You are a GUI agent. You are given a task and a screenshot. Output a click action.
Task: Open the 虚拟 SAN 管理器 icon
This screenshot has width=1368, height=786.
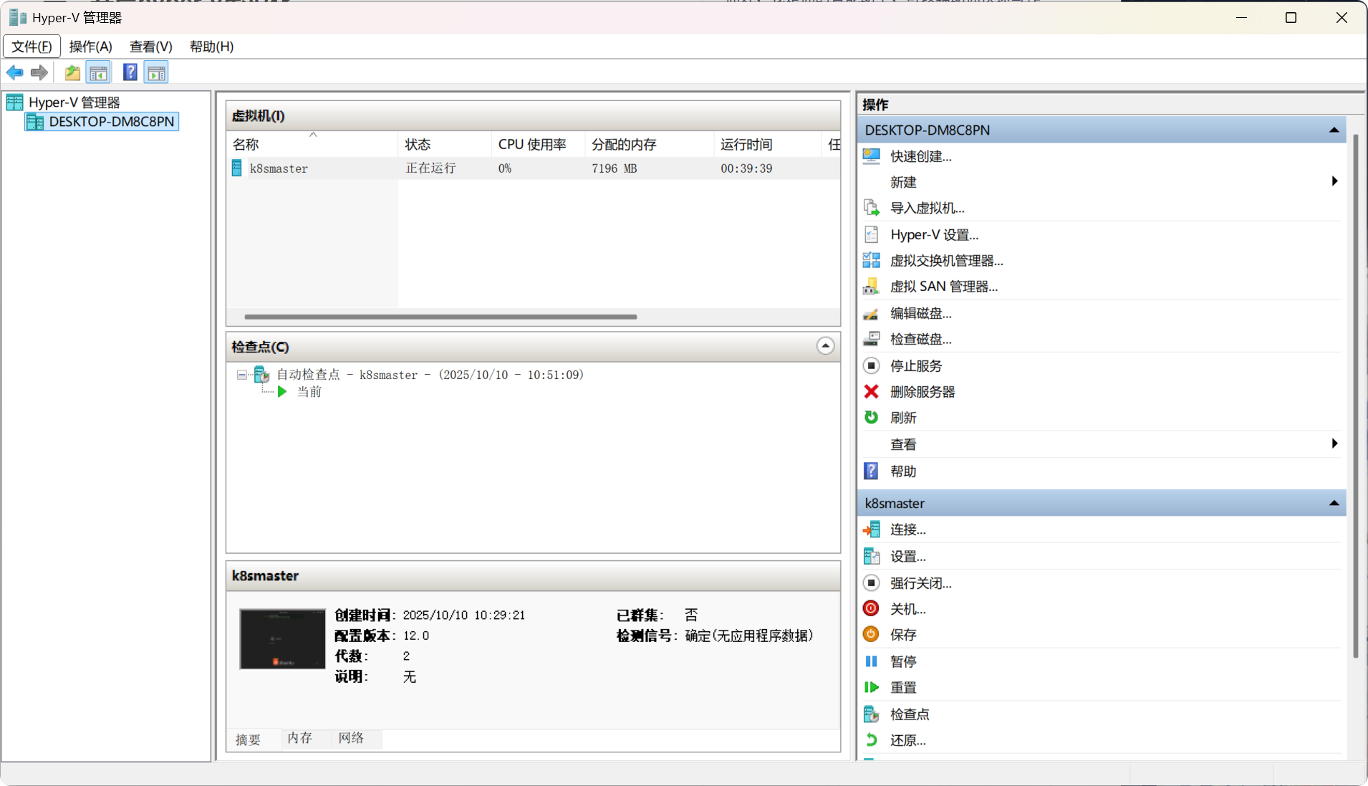click(x=871, y=287)
